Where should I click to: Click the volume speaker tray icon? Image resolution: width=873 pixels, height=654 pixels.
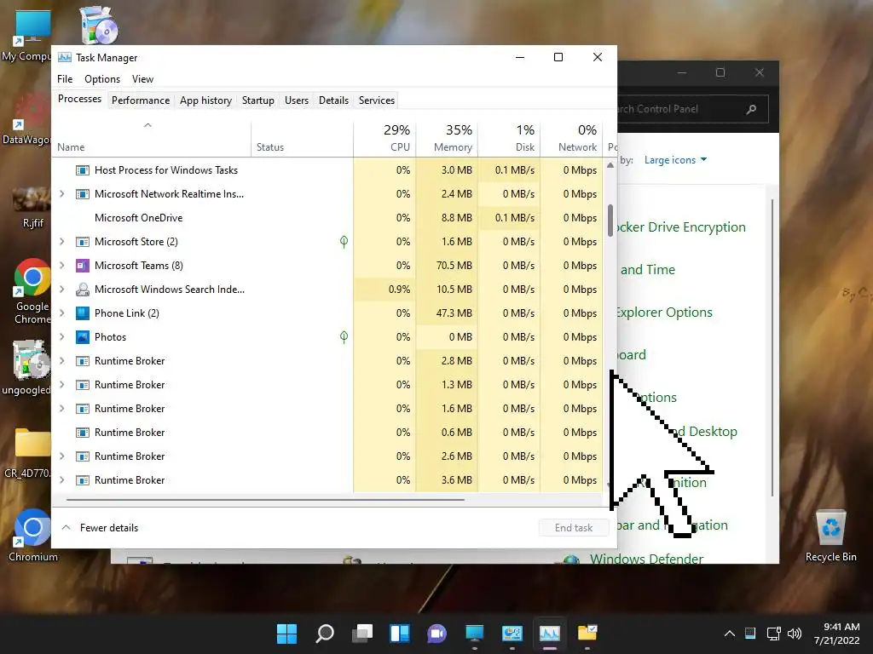click(795, 633)
